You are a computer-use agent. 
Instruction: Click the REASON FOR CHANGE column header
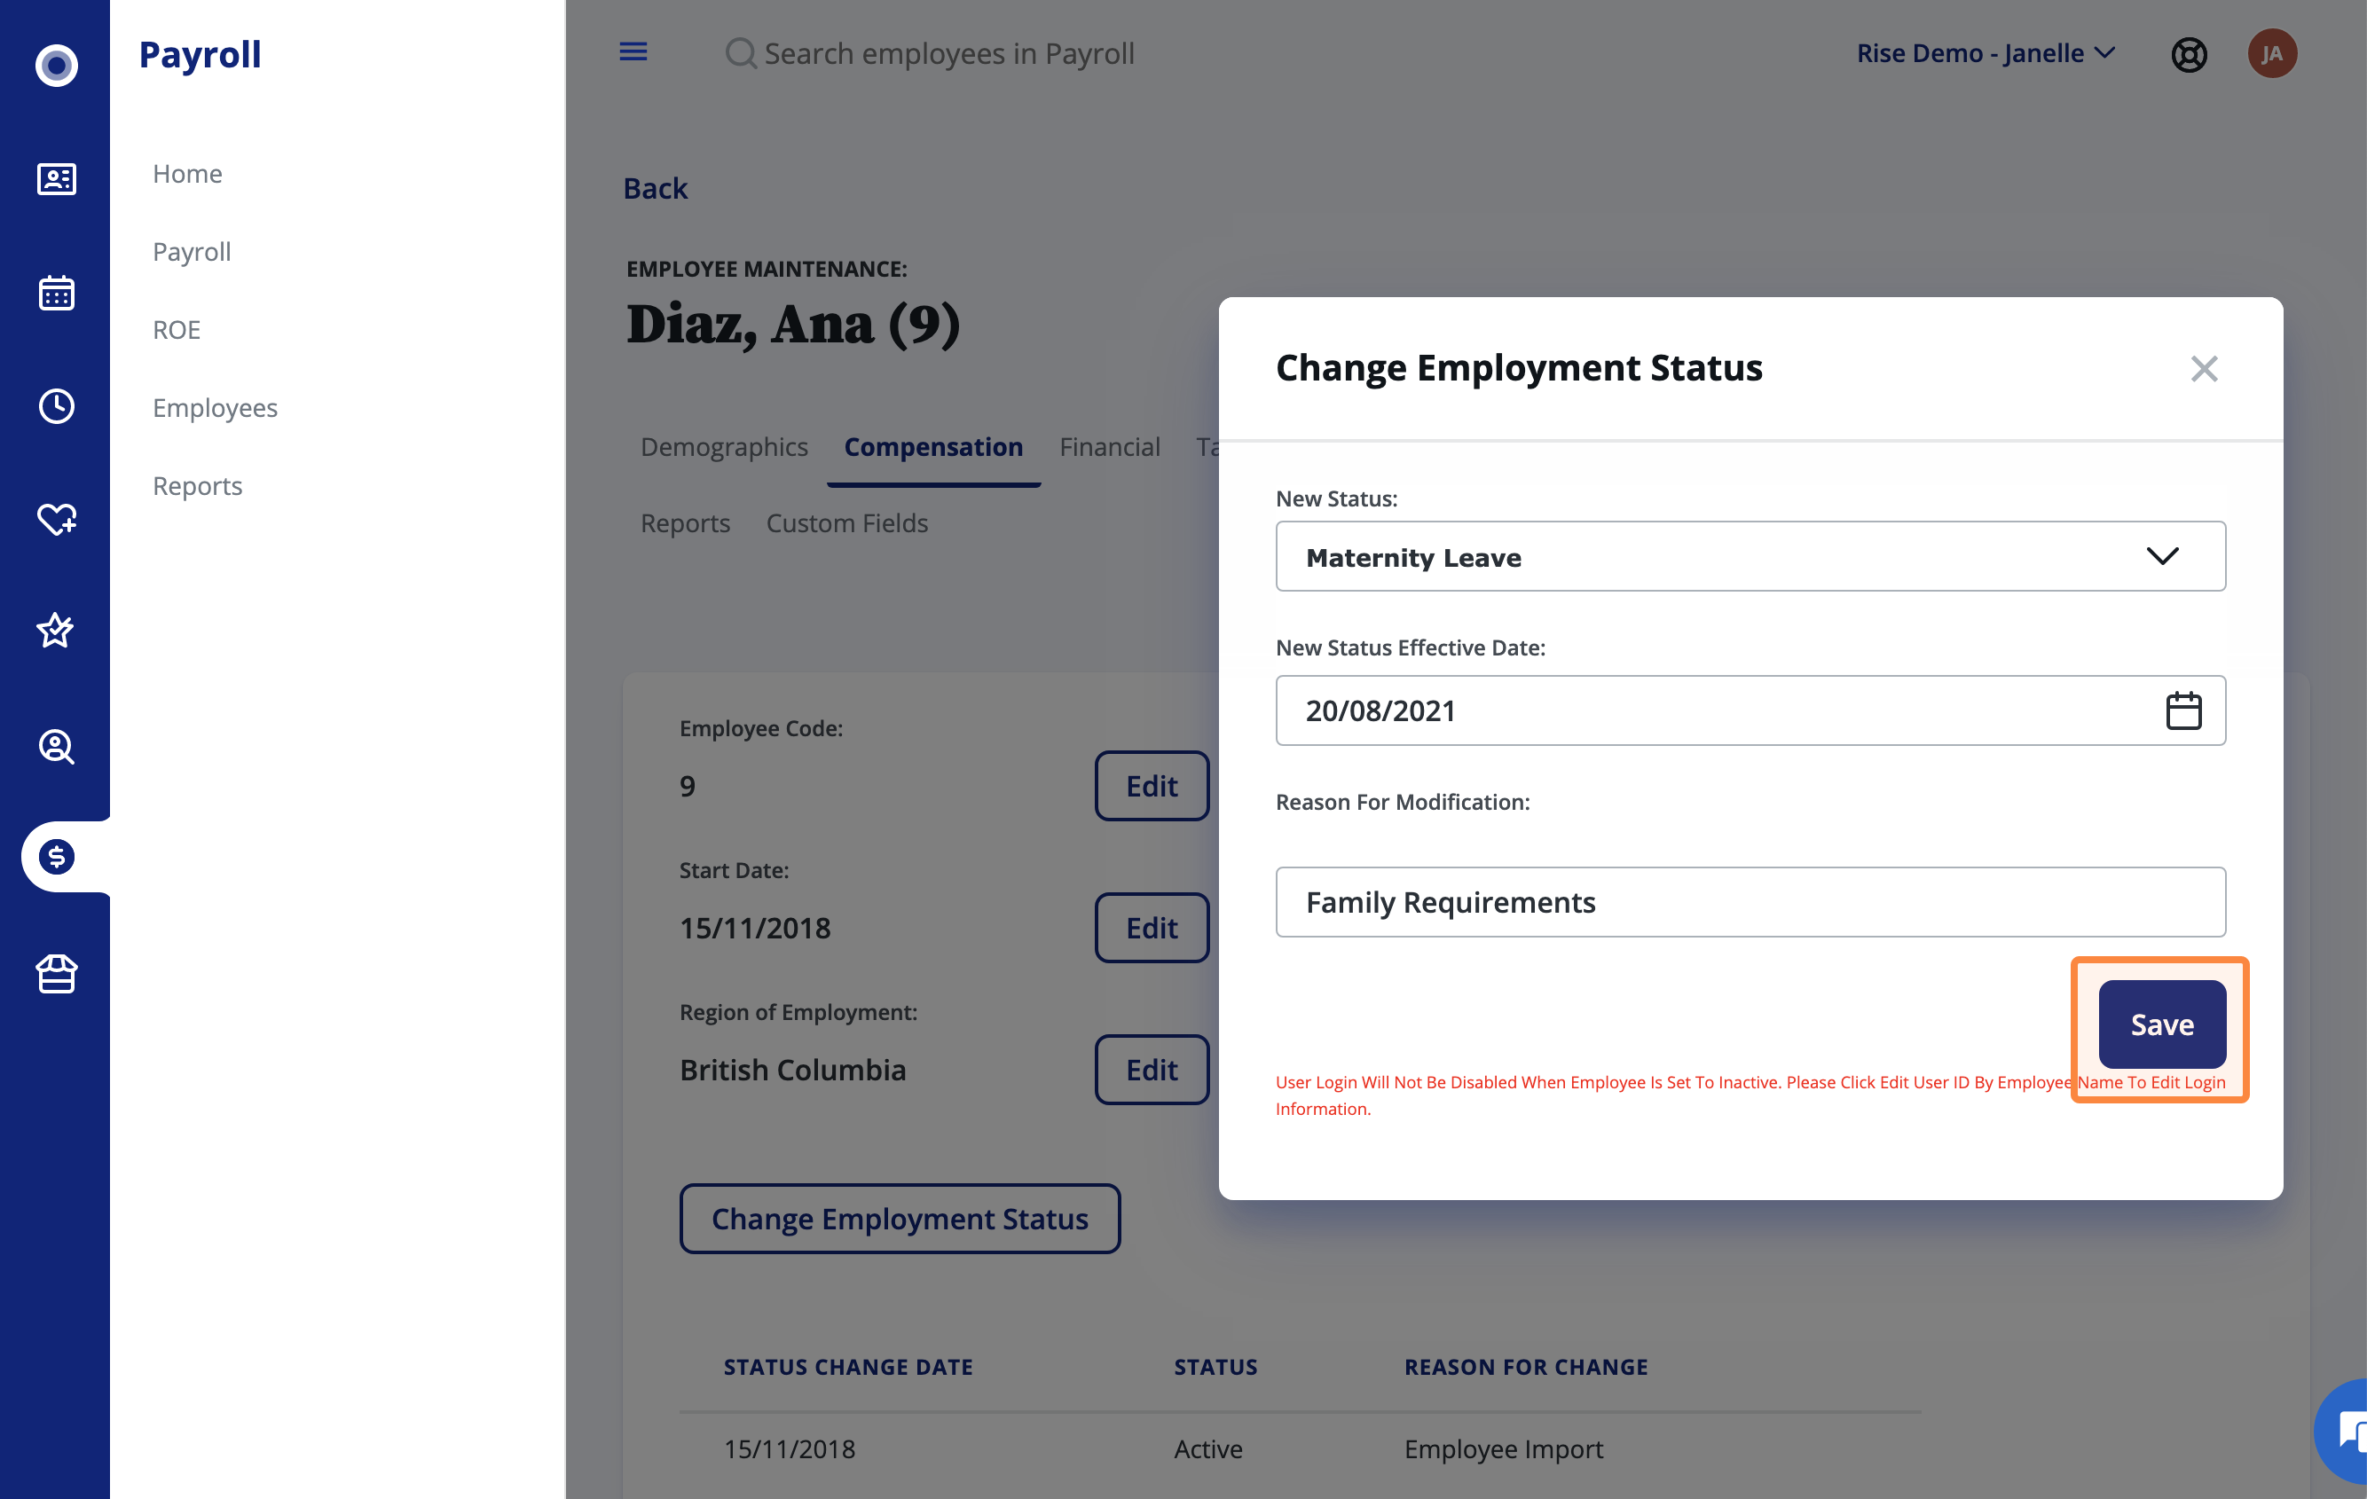coord(1526,1366)
